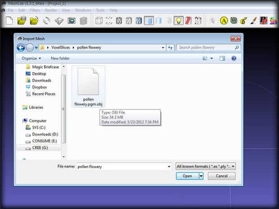Click the VoxelSlices breadcrumb
The height and width of the screenshot is (209, 279).
click(x=60, y=48)
